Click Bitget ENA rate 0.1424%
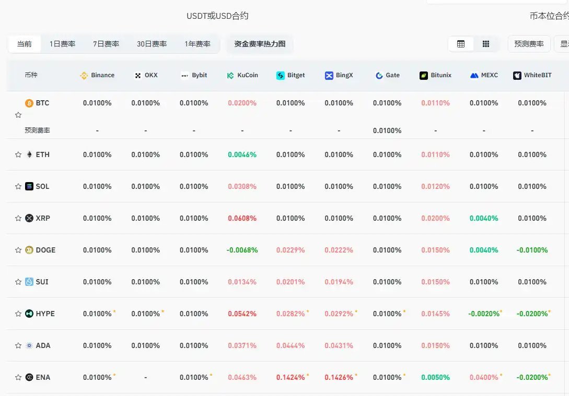569x396 pixels. (291, 377)
